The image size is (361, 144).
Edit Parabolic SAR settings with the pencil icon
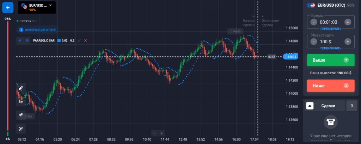pos(79,40)
